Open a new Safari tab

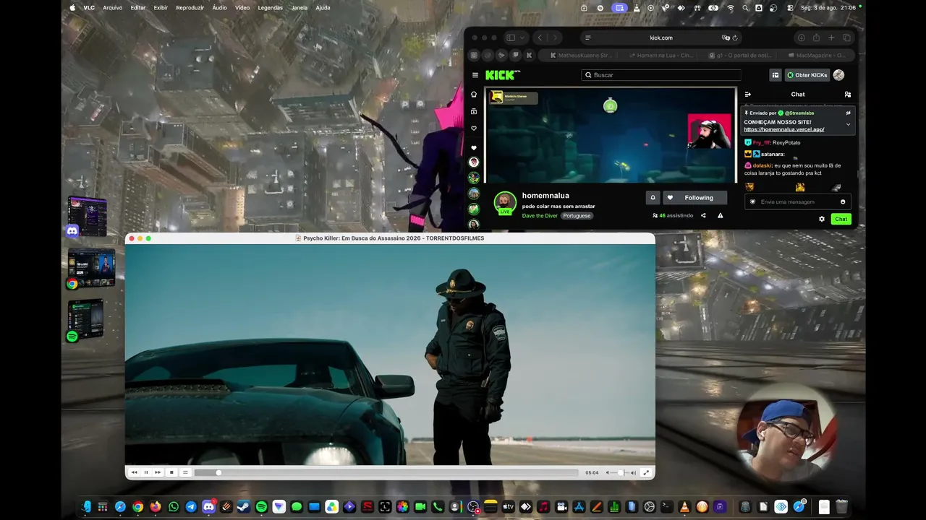[x=831, y=38]
